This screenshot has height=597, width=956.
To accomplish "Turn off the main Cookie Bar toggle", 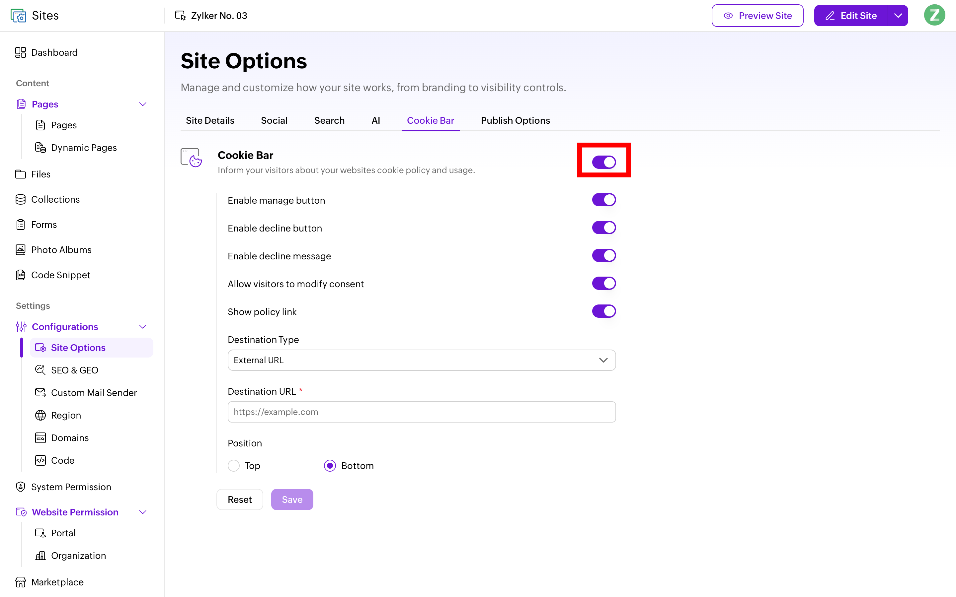I will click(603, 162).
